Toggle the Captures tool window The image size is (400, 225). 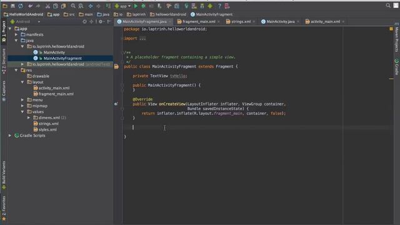(x=4, y=91)
